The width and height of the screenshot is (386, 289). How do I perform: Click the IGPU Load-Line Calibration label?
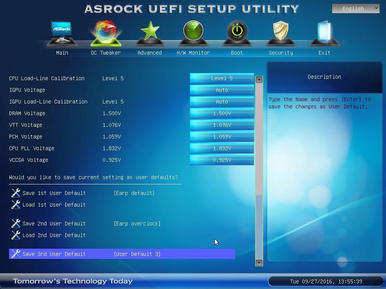(48, 102)
